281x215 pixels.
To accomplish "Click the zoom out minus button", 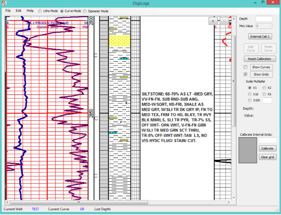I will tap(224, 21).
